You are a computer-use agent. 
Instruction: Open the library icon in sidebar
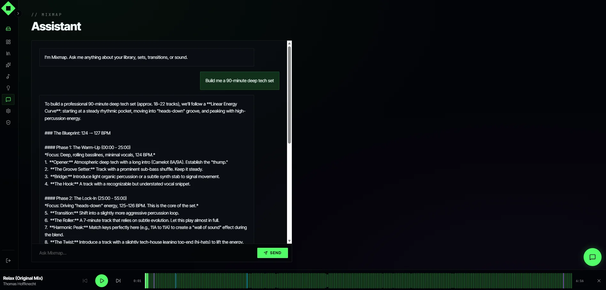coord(8,53)
